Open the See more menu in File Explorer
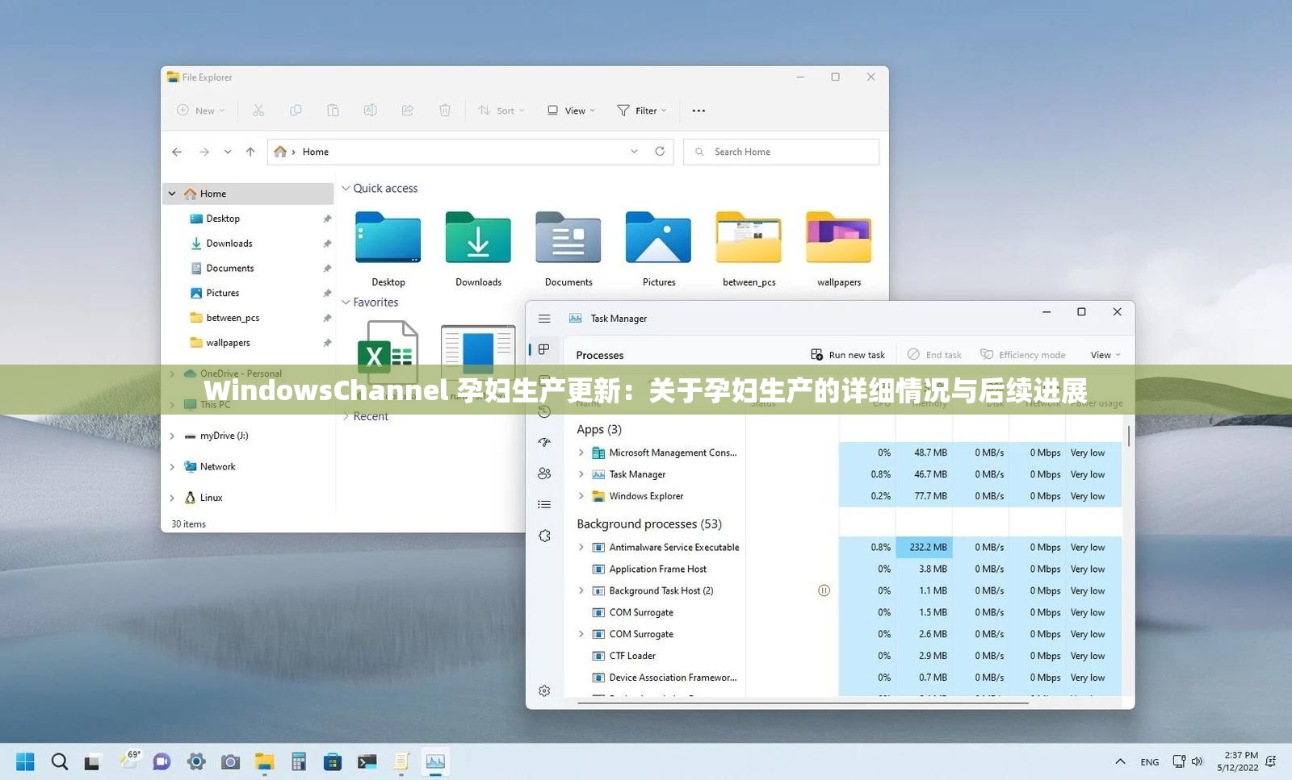The width and height of the screenshot is (1292, 780). [x=698, y=110]
